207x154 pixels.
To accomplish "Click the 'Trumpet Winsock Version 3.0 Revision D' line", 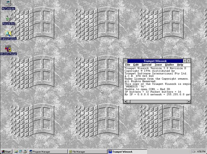I will coord(155,68).
